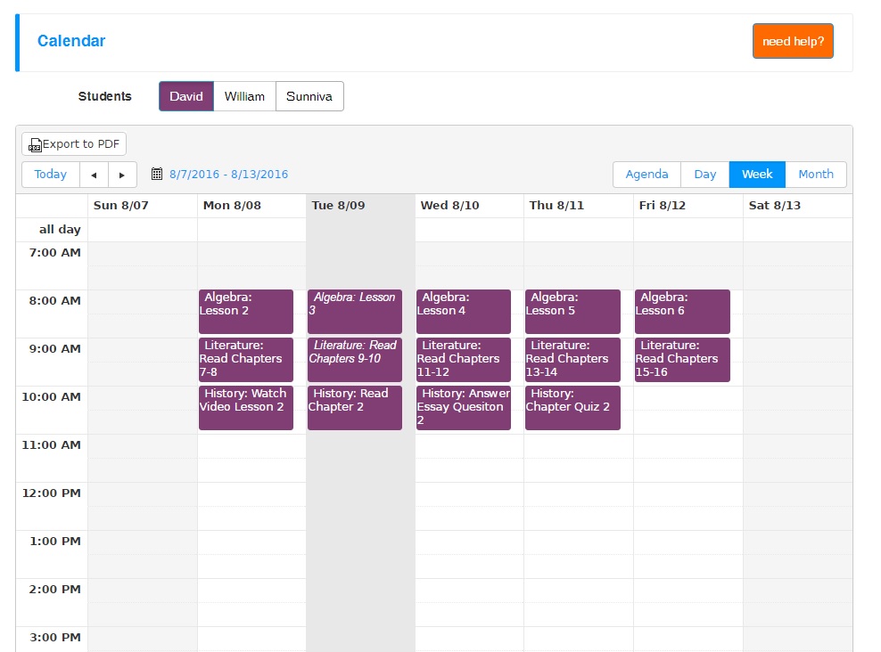
Task: Open Algebra Lesson 6 event on Friday
Action: pyautogui.click(x=682, y=312)
